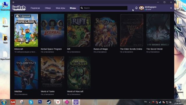Open the Подписки tab
This screenshot has width=186, height=105.
[35, 8]
